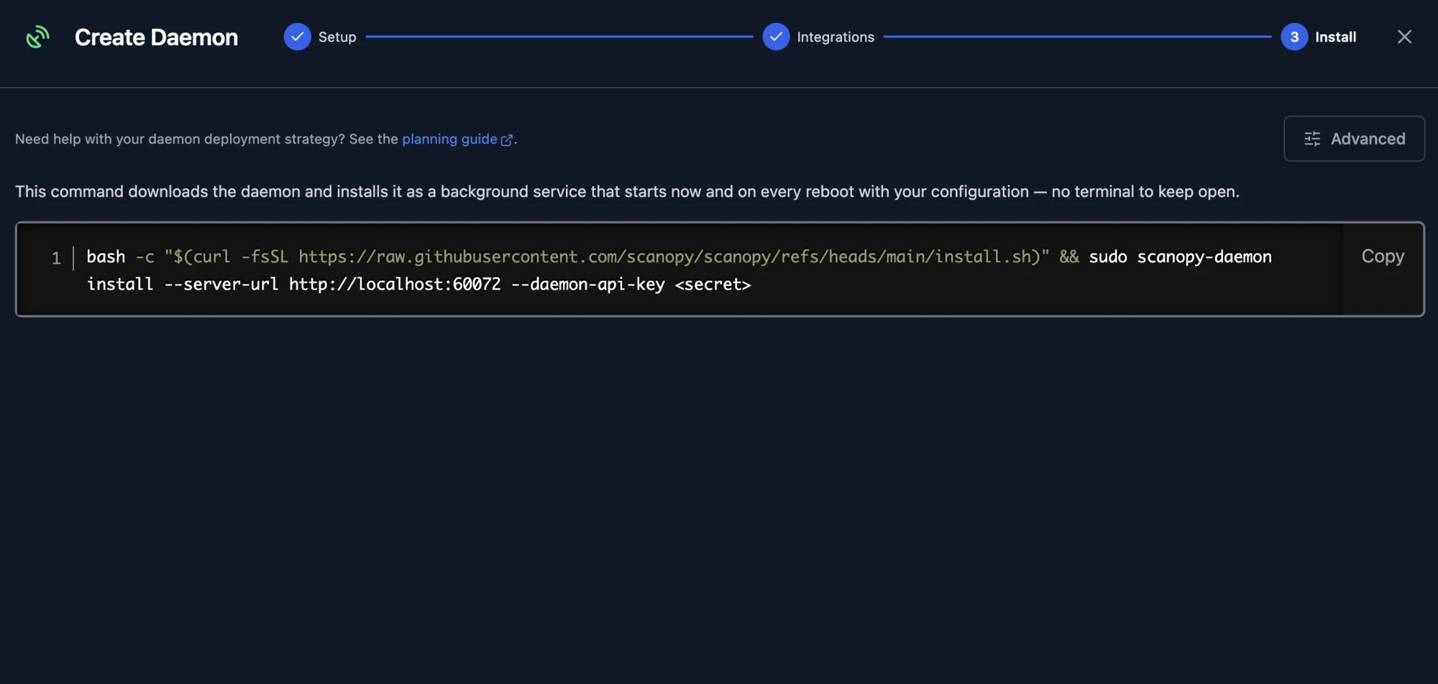Copy the install command
This screenshot has height=684, width=1438.
coord(1383,256)
